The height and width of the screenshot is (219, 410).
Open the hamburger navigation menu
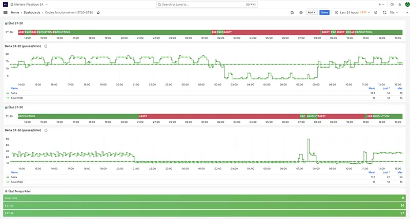[x=5, y=12]
